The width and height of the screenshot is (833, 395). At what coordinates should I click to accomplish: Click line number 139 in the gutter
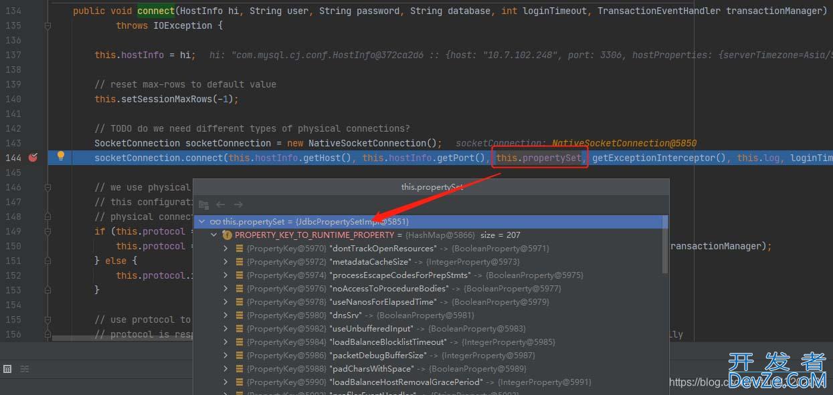pos(13,84)
